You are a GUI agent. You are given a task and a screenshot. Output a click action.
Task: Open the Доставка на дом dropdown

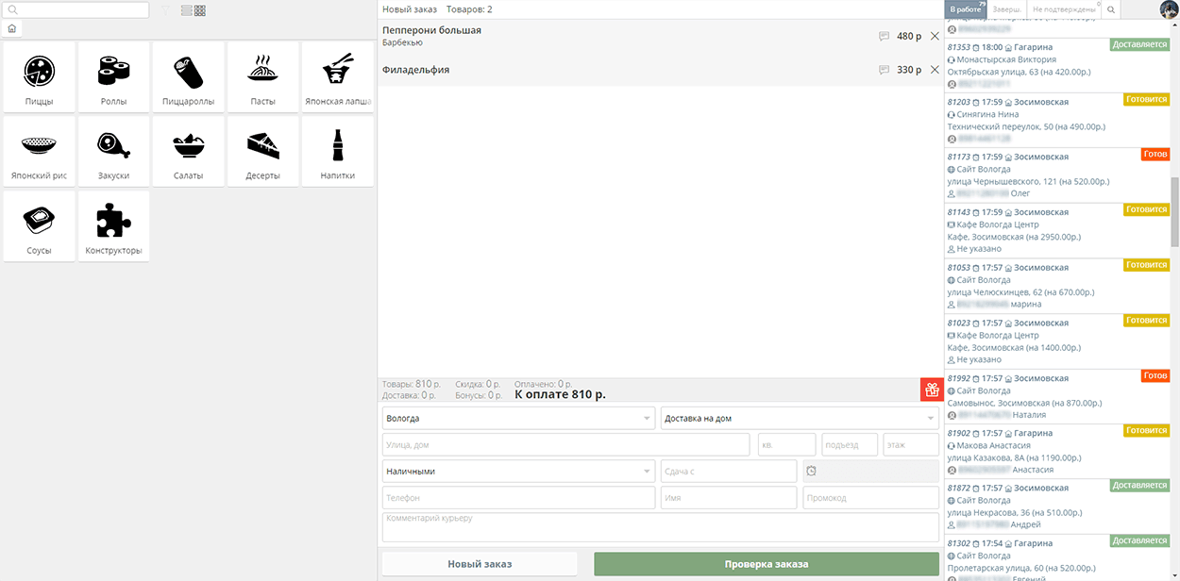(x=799, y=418)
